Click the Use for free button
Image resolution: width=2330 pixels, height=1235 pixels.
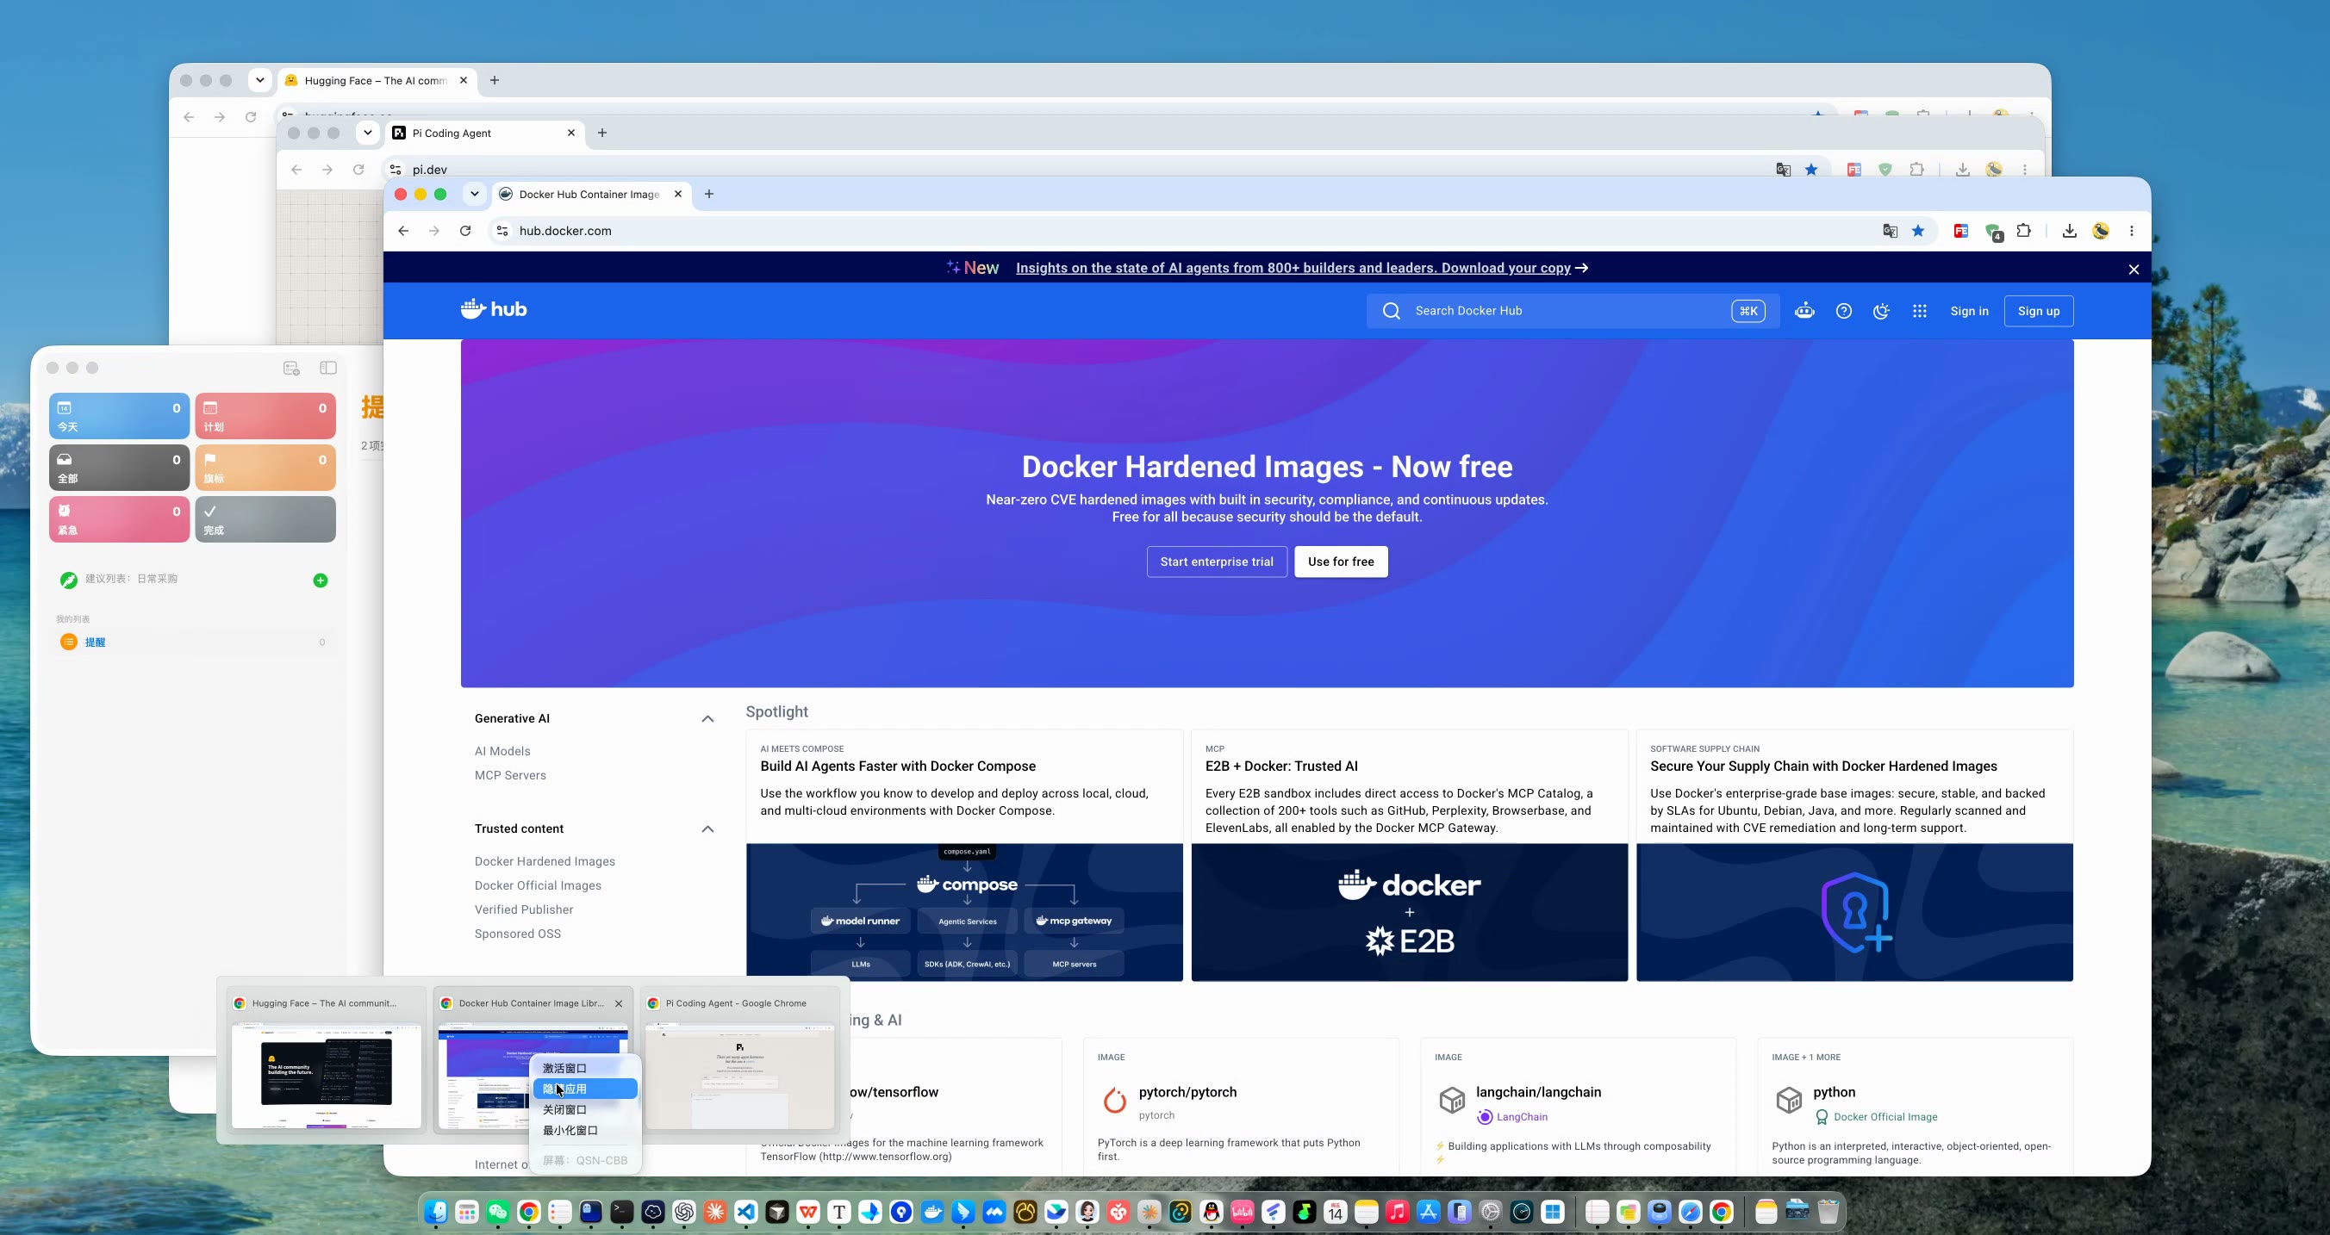[1341, 562]
